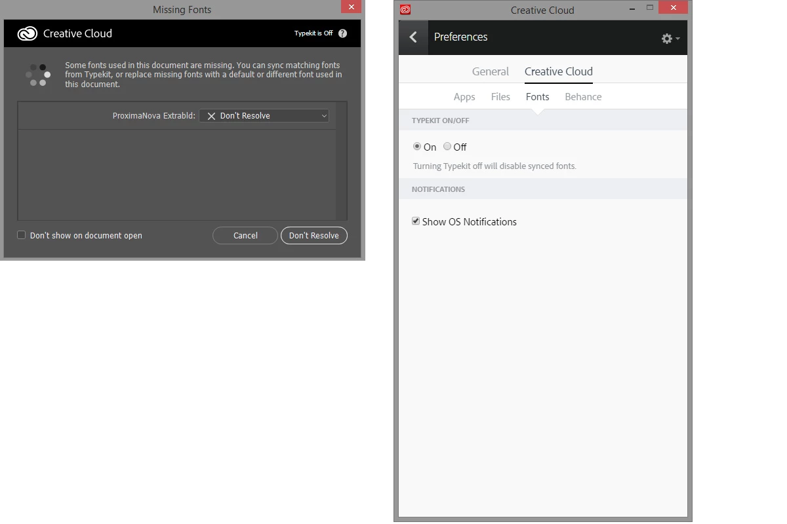The image size is (787, 524).
Task: Click the Typekit is Off status text
Action: (x=313, y=33)
